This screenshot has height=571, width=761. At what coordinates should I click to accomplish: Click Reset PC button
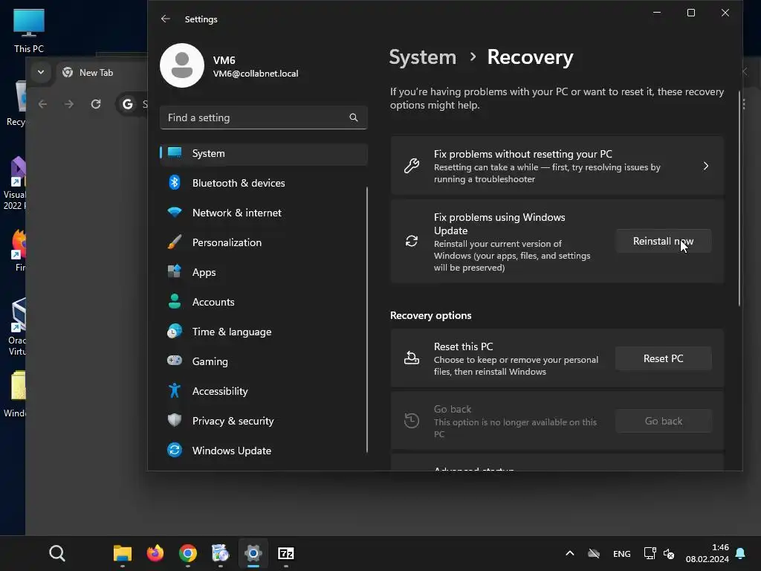[664, 359]
